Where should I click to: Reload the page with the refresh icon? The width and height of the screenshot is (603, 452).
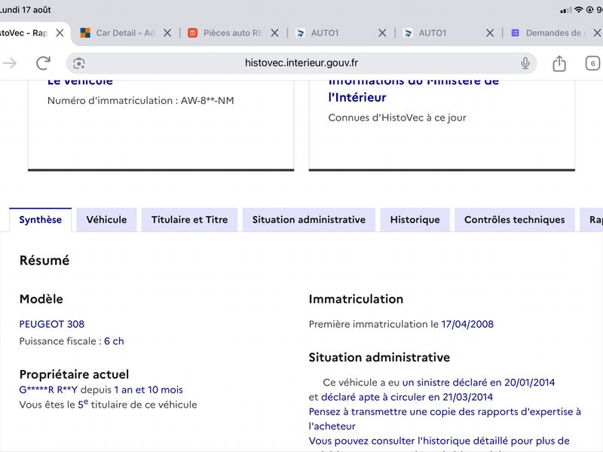[x=43, y=63]
